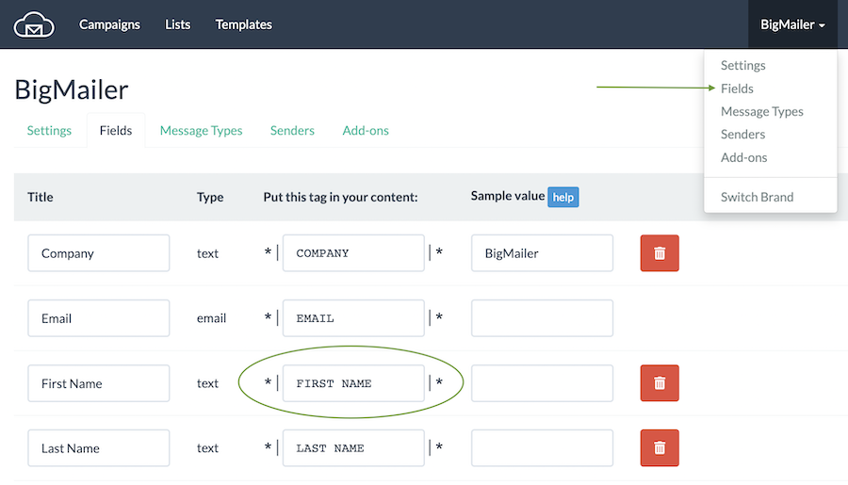Switch to the Senders tab
Screen dimensions: 848x485
[292, 130]
